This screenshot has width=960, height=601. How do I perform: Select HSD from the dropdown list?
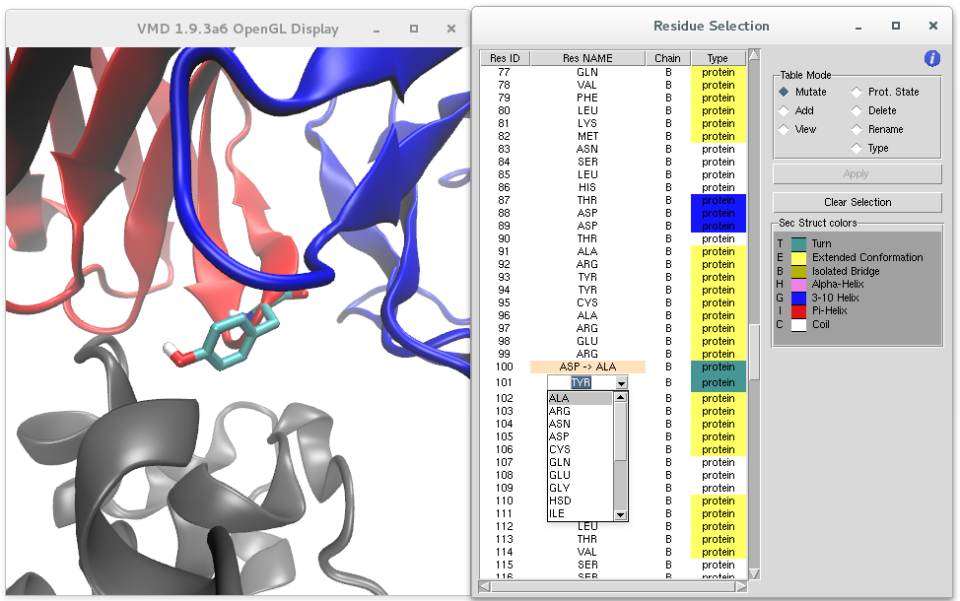click(559, 501)
